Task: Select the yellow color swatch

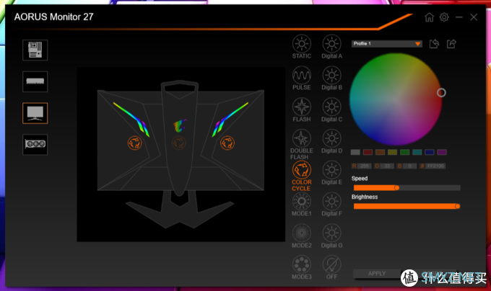Action: (x=392, y=152)
